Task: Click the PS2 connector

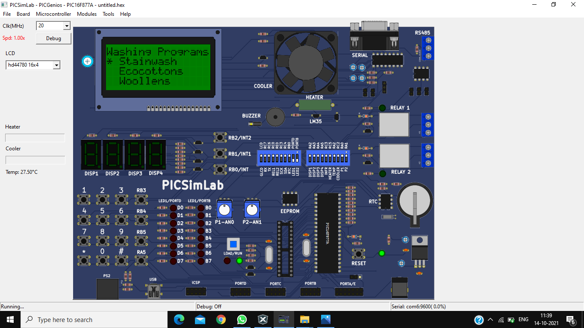Action: click(x=108, y=290)
